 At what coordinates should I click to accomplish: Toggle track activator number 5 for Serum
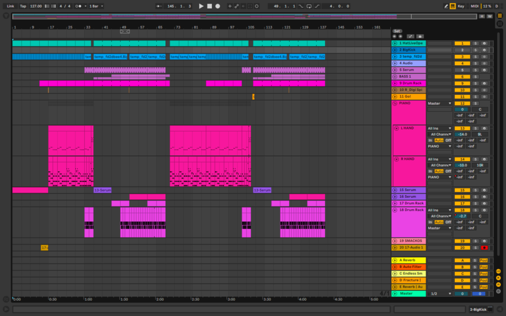[462, 70]
